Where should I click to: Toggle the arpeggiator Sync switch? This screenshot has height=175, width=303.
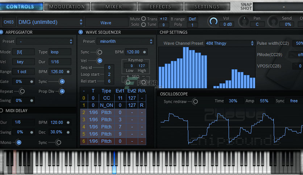(x=62, y=81)
